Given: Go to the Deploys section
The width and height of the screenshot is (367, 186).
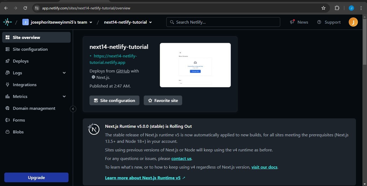Looking at the screenshot, I should pyautogui.click(x=36, y=61).
